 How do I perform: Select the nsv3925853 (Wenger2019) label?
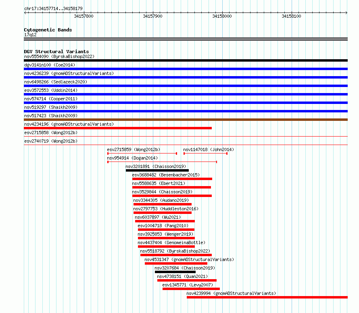click(165, 234)
